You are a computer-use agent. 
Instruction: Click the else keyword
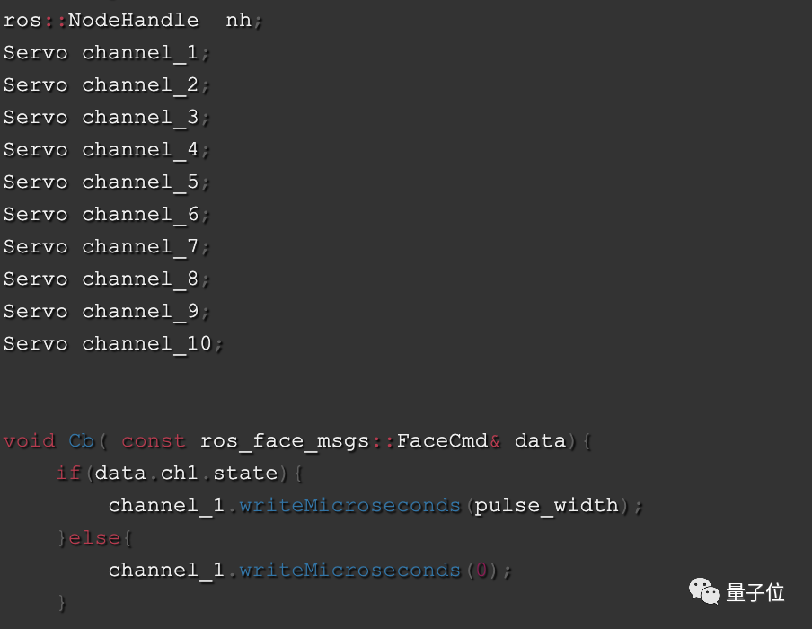[x=93, y=537]
